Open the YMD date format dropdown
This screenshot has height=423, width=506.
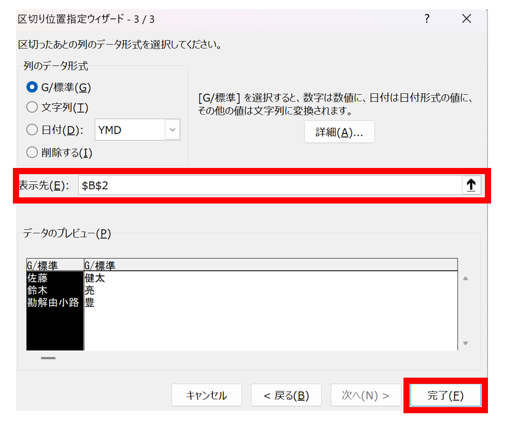coord(172,130)
